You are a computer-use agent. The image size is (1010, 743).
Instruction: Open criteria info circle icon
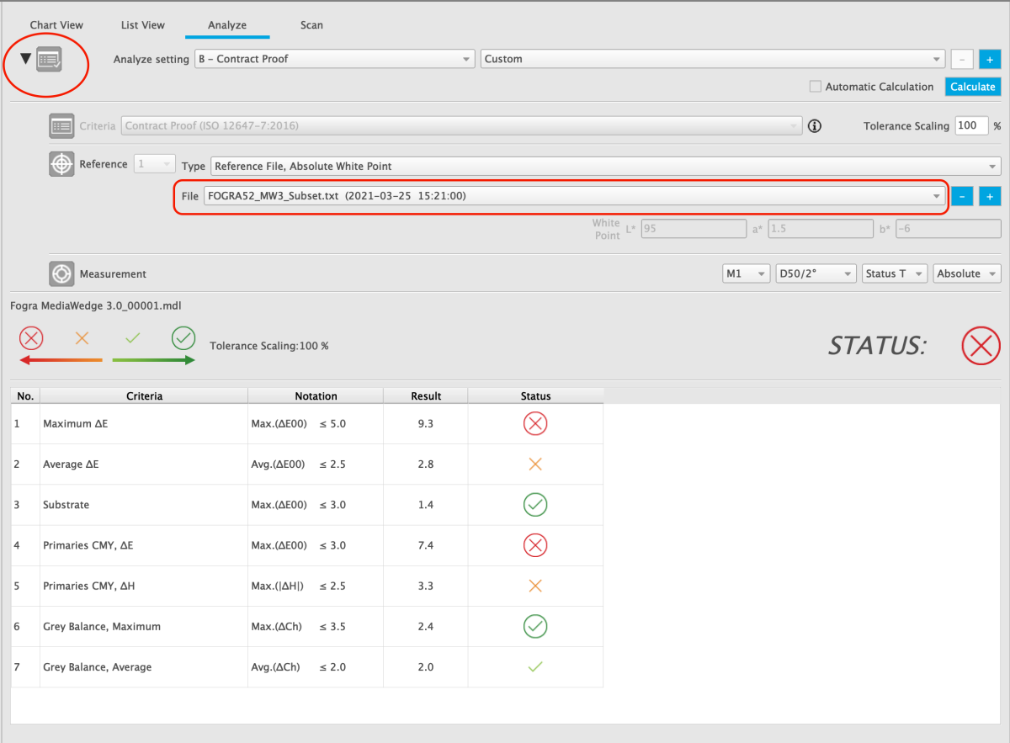coord(814,126)
